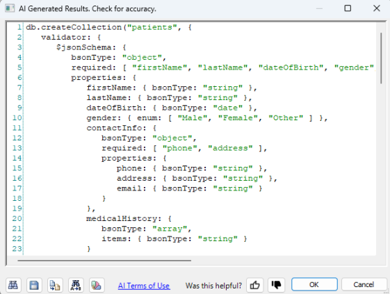Click the validator keyword on line 2
The height and width of the screenshot is (294, 390).
click(64, 38)
